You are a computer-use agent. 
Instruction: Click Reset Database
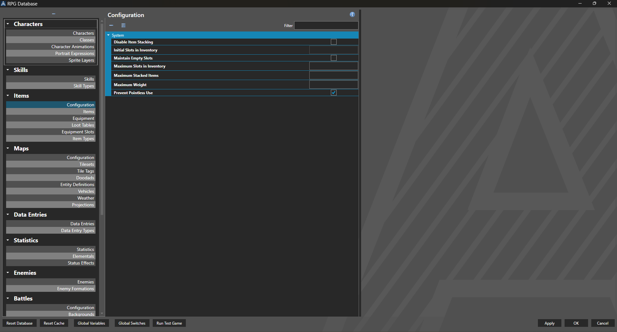click(x=19, y=323)
